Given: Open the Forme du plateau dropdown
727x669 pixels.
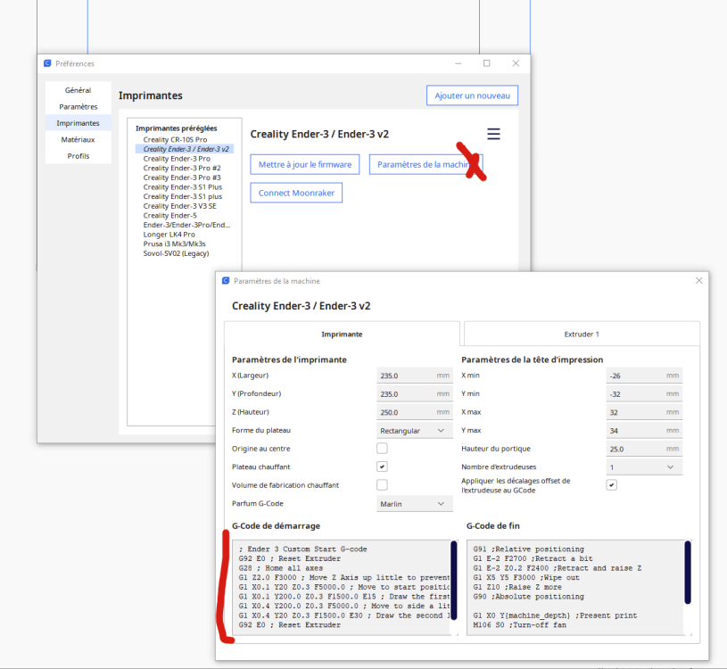Looking at the screenshot, I should [414, 431].
